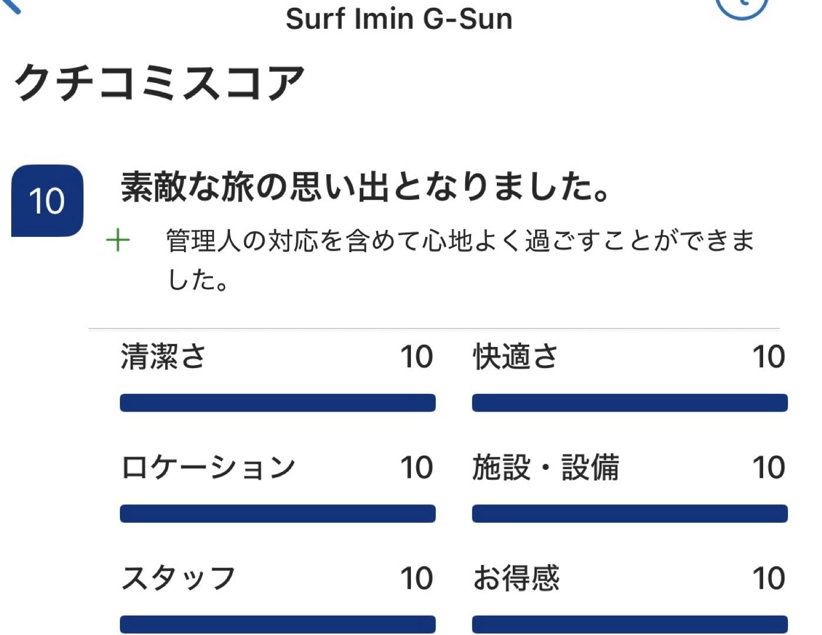Tap the back arrow icon

tap(12, 6)
